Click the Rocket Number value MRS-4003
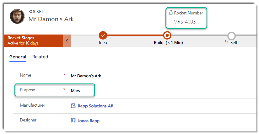This screenshot has width=259, height=134. [184, 22]
